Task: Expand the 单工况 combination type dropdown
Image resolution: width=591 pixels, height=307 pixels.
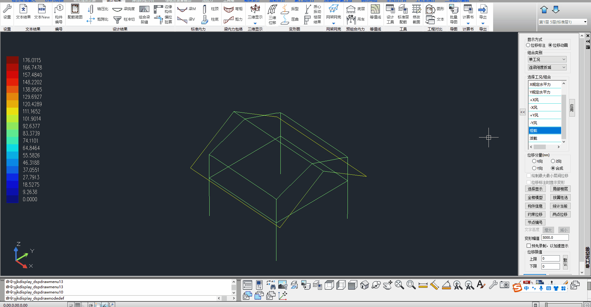Action: point(547,59)
